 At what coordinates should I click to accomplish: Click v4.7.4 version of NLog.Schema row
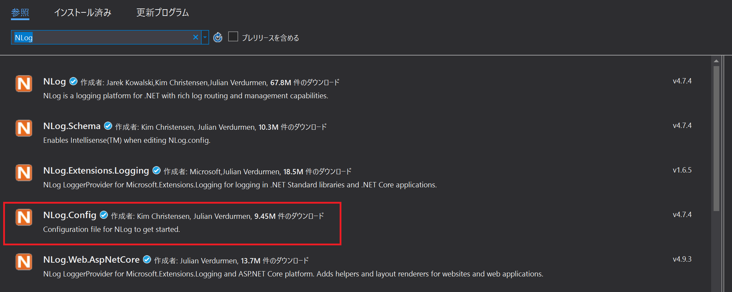point(682,125)
